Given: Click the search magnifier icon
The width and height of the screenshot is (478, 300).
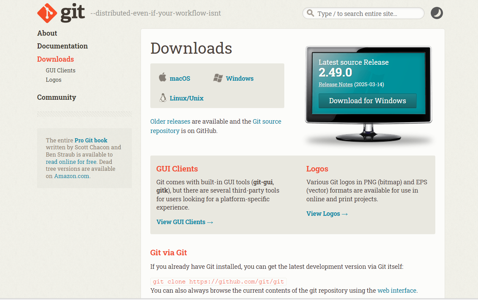Looking at the screenshot, I should 310,13.
